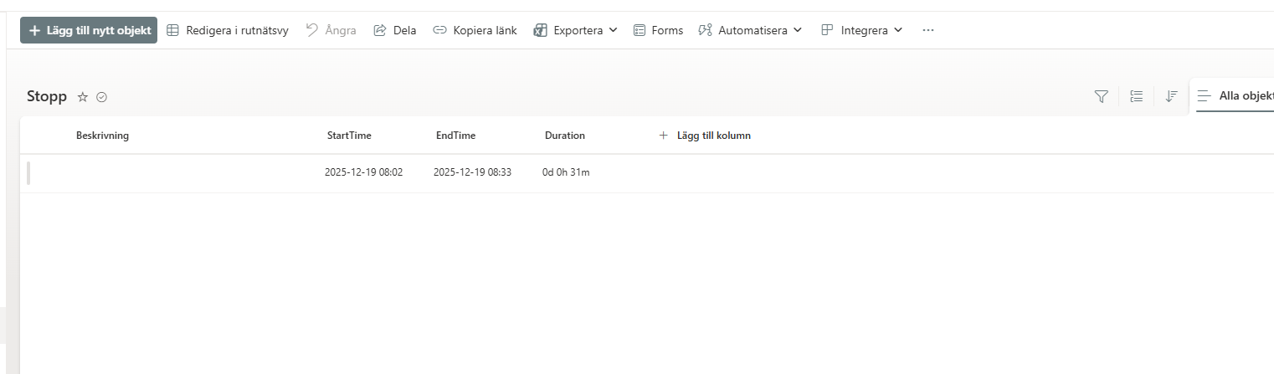
Task: Open the more options ellipsis menu
Action: tap(927, 30)
